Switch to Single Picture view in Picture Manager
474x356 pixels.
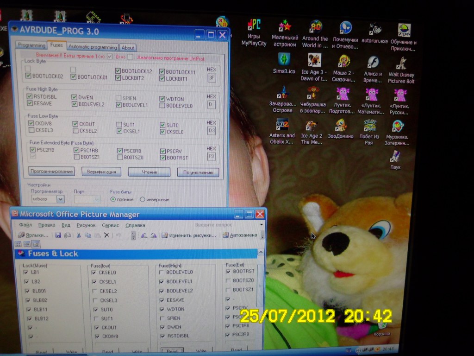tap(36, 244)
